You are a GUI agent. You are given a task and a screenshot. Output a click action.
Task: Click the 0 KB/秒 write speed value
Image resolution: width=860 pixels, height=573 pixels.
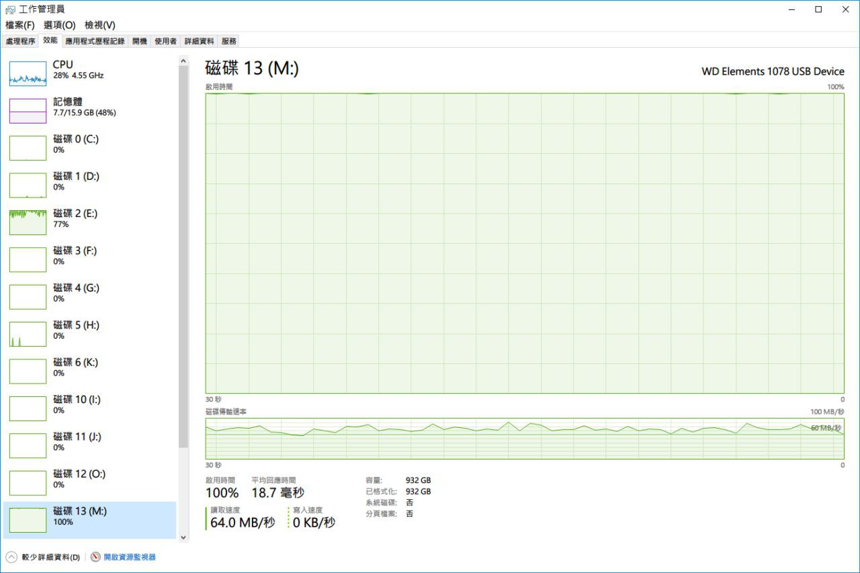point(314,523)
